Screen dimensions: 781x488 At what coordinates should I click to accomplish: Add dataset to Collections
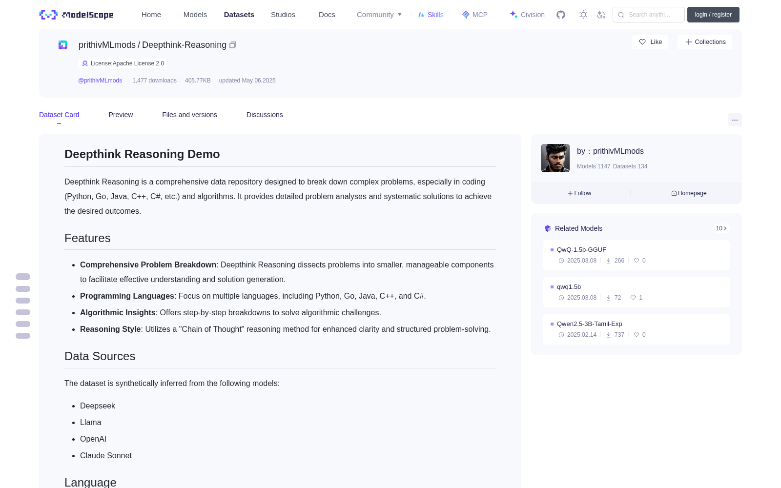(705, 42)
